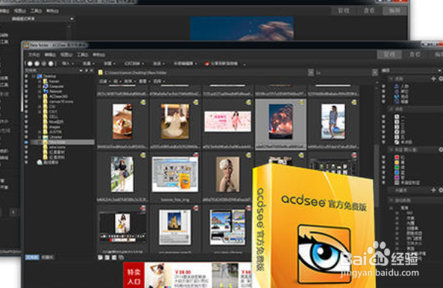Click the last of four round toolbar buttons

pyautogui.click(x=51, y=64)
